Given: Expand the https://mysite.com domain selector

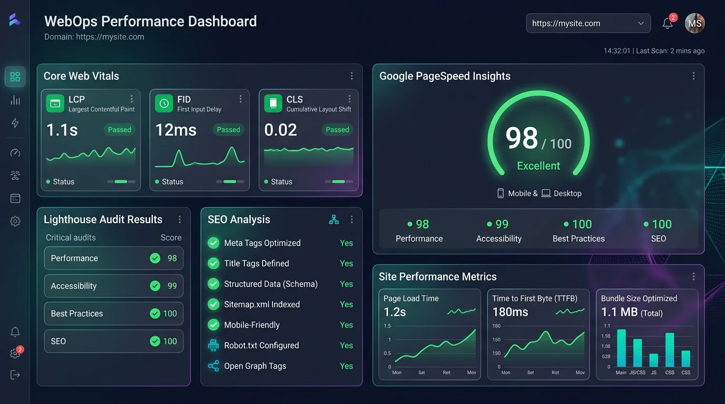Looking at the screenshot, I should 588,23.
